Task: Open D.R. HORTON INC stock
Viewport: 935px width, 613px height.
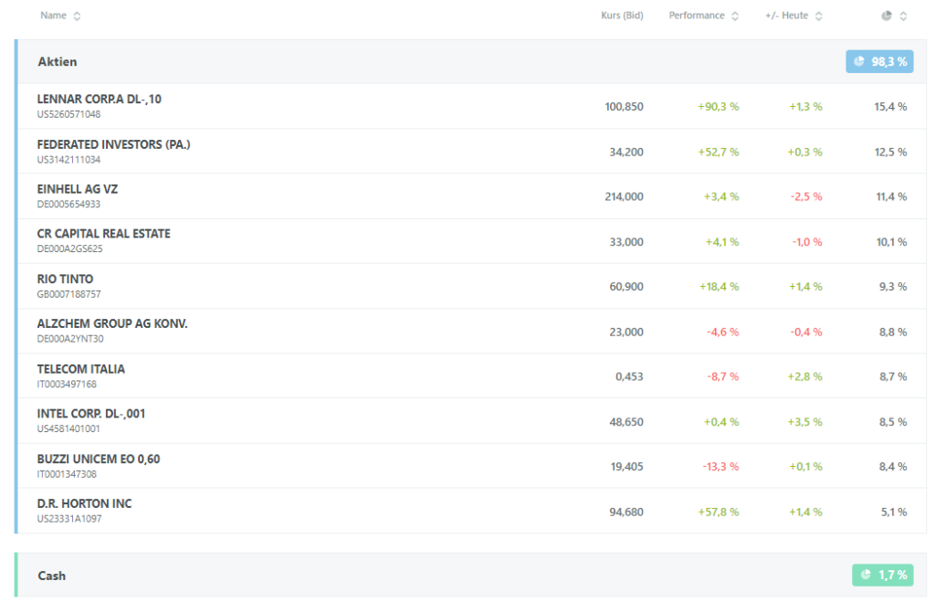Action: point(84,503)
